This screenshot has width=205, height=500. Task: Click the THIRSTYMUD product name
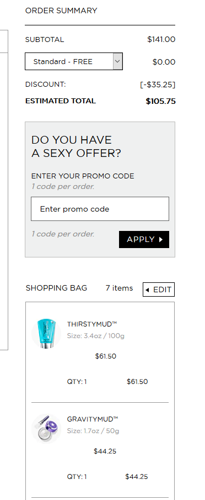click(92, 324)
